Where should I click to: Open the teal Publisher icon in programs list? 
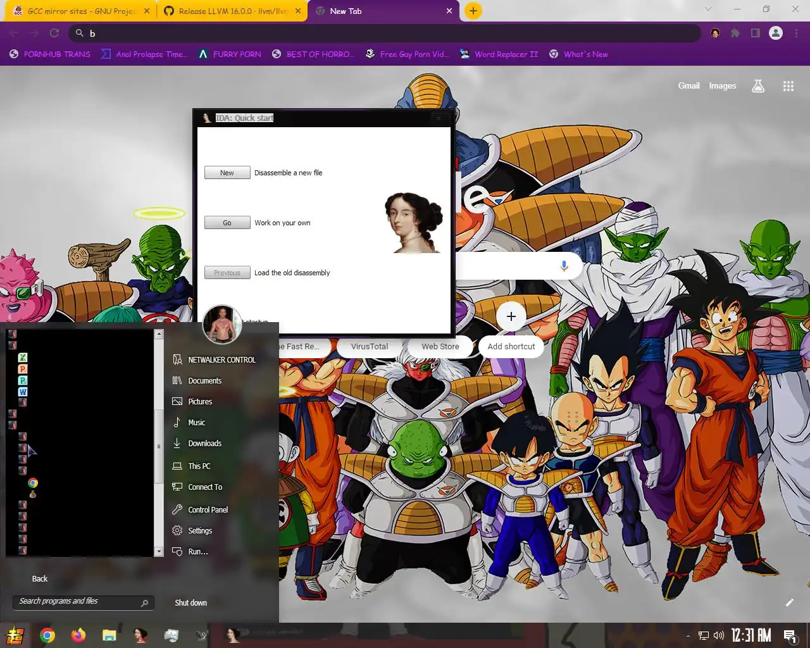tap(23, 380)
